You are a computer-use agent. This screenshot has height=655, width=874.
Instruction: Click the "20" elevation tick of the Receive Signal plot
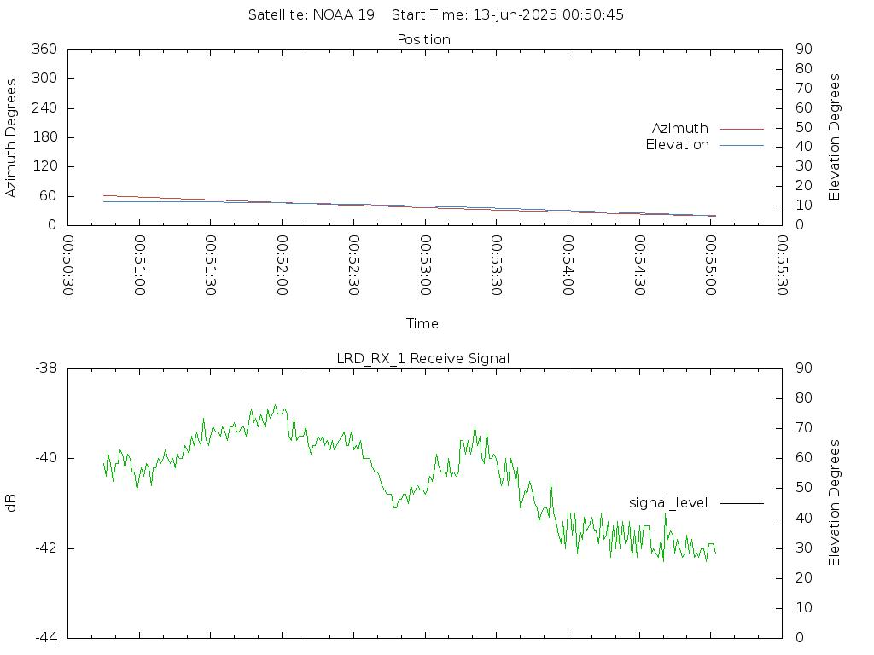coord(804,578)
